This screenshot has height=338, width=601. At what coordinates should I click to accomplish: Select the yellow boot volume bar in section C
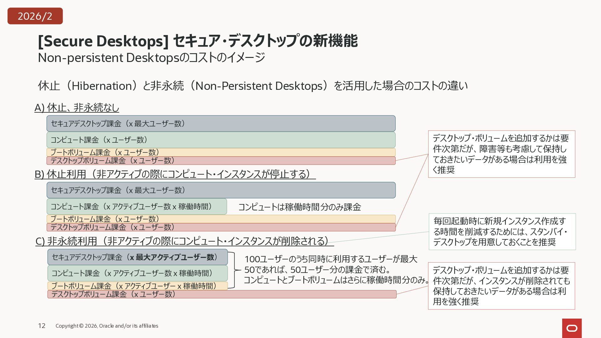click(x=137, y=286)
